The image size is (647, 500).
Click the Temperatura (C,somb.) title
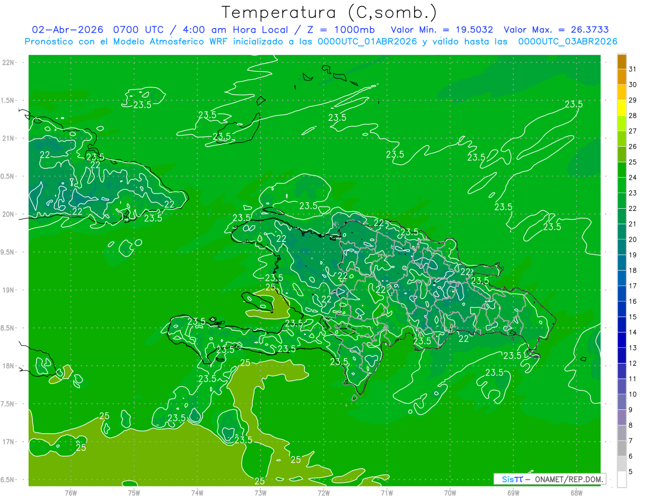coord(329,12)
